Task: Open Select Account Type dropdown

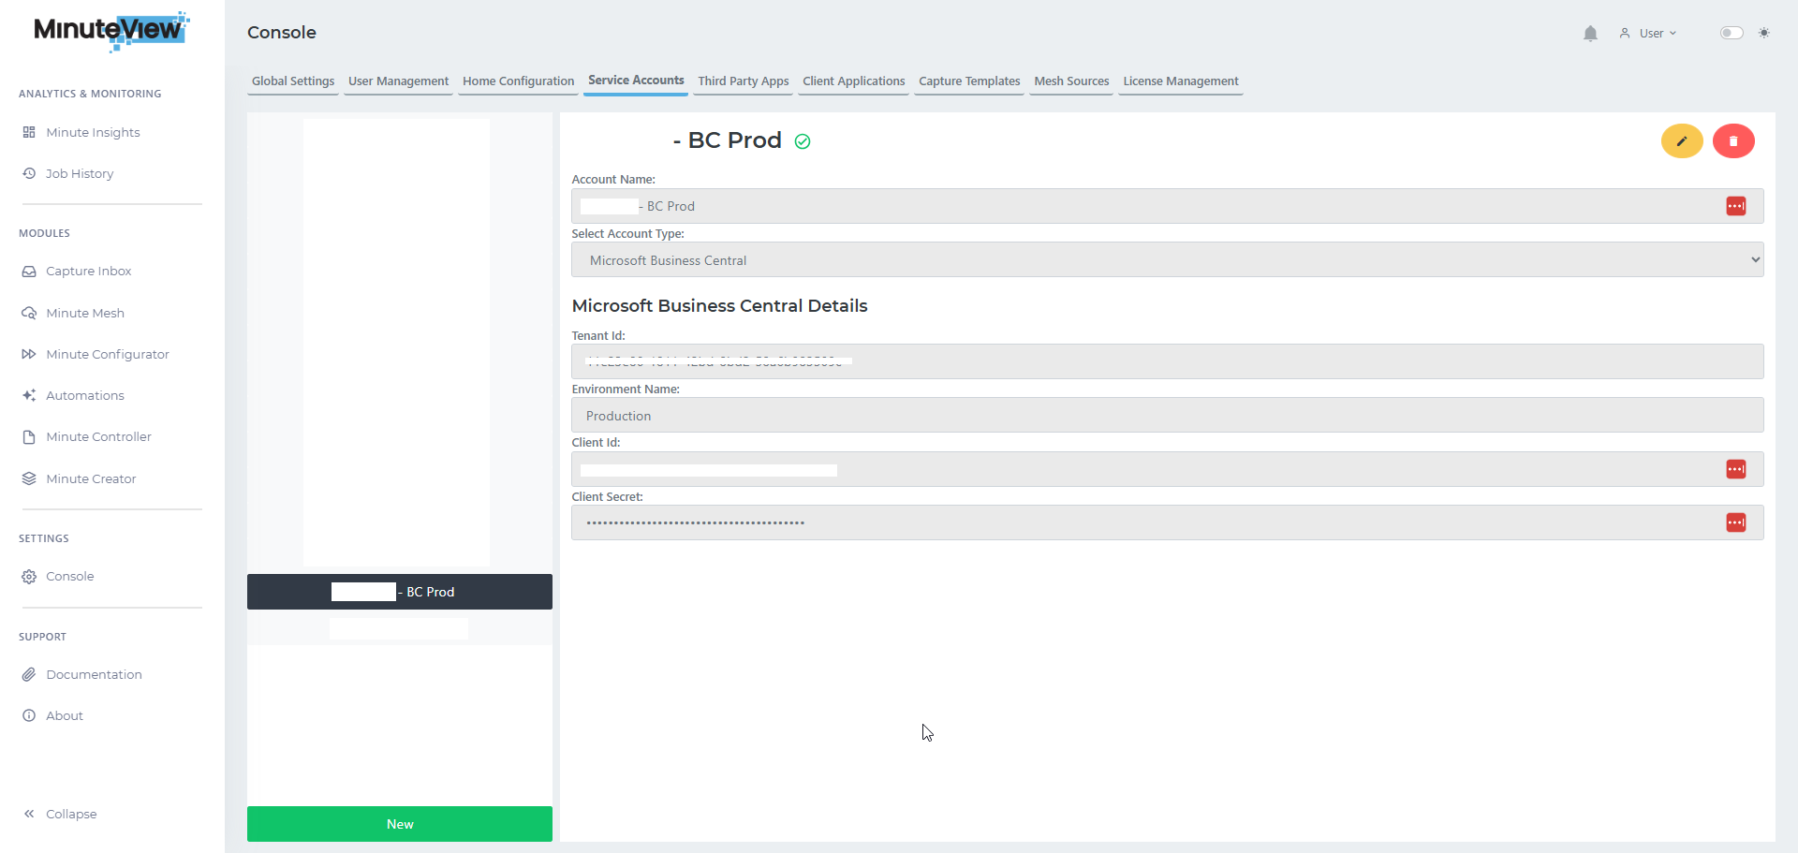Action: click(x=1167, y=260)
